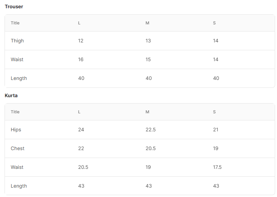Select the Trouser Thigh value 12
Viewport: 277px width, 197px height.
click(x=81, y=41)
